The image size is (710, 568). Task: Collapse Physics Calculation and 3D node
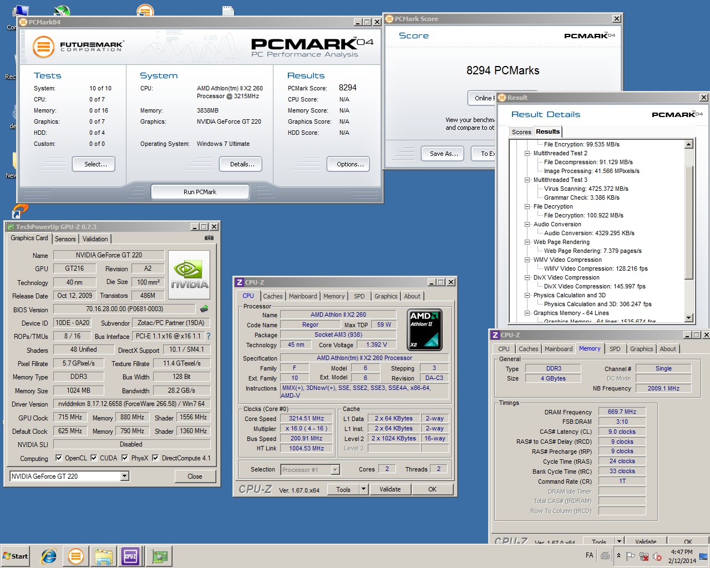pos(528,295)
